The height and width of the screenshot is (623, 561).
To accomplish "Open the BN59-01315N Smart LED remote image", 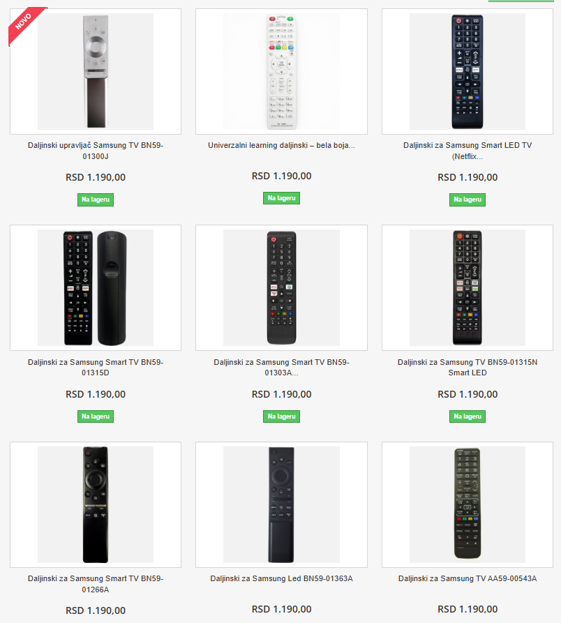I will pyautogui.click(x=467, y=287).
